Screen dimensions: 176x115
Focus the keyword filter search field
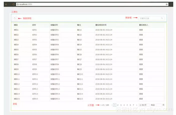coord(151,18)
